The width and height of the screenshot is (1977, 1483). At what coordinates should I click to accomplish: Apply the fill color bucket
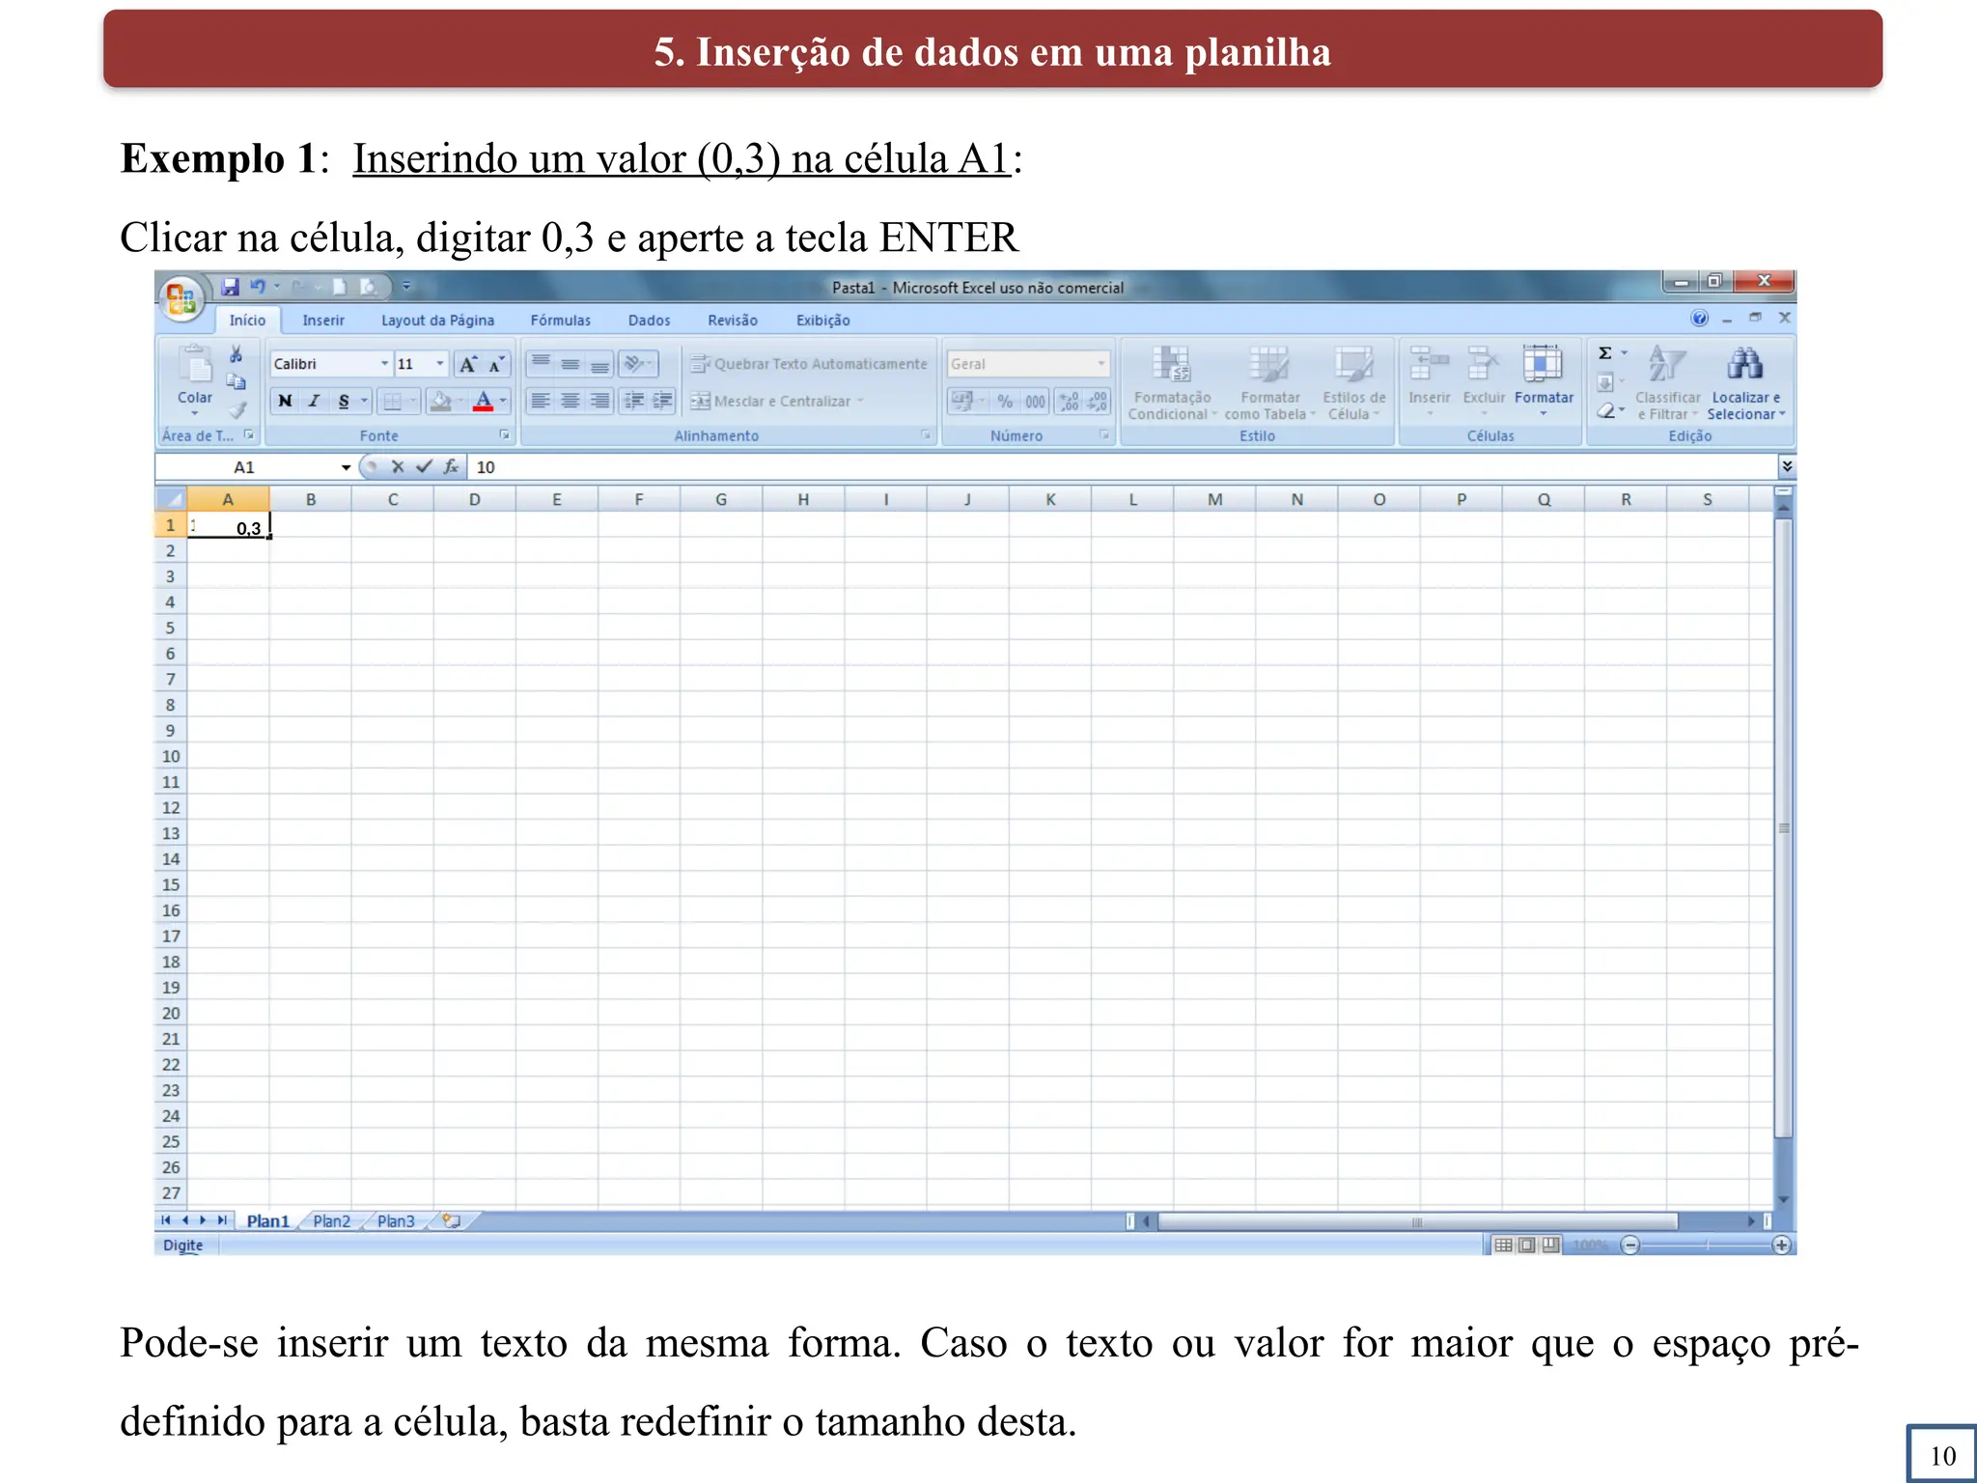pos(440,401)
